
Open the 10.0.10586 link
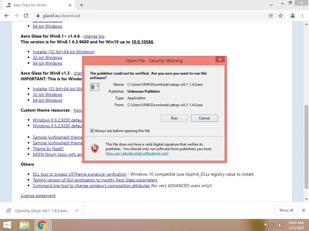pos(142,42)
